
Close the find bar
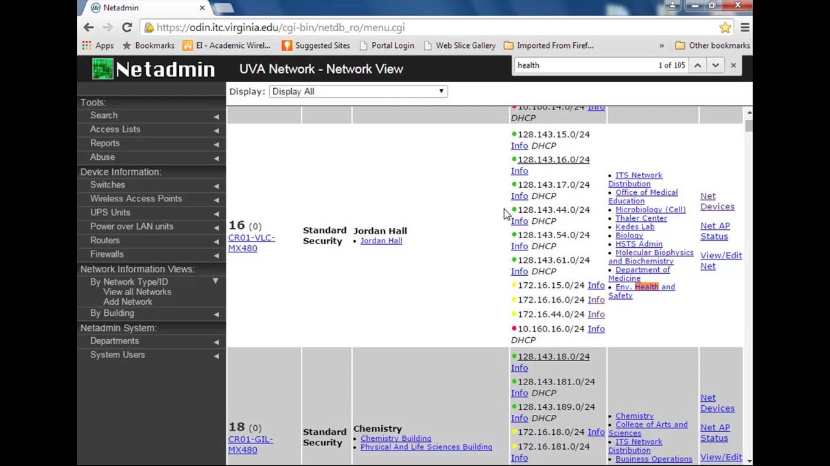(x=733, y=65)
